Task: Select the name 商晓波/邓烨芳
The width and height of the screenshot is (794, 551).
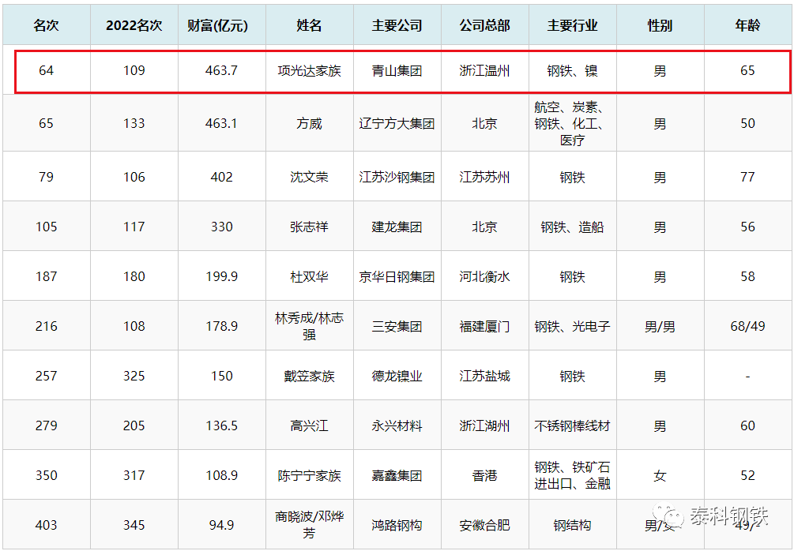Action: click(310, 524)
